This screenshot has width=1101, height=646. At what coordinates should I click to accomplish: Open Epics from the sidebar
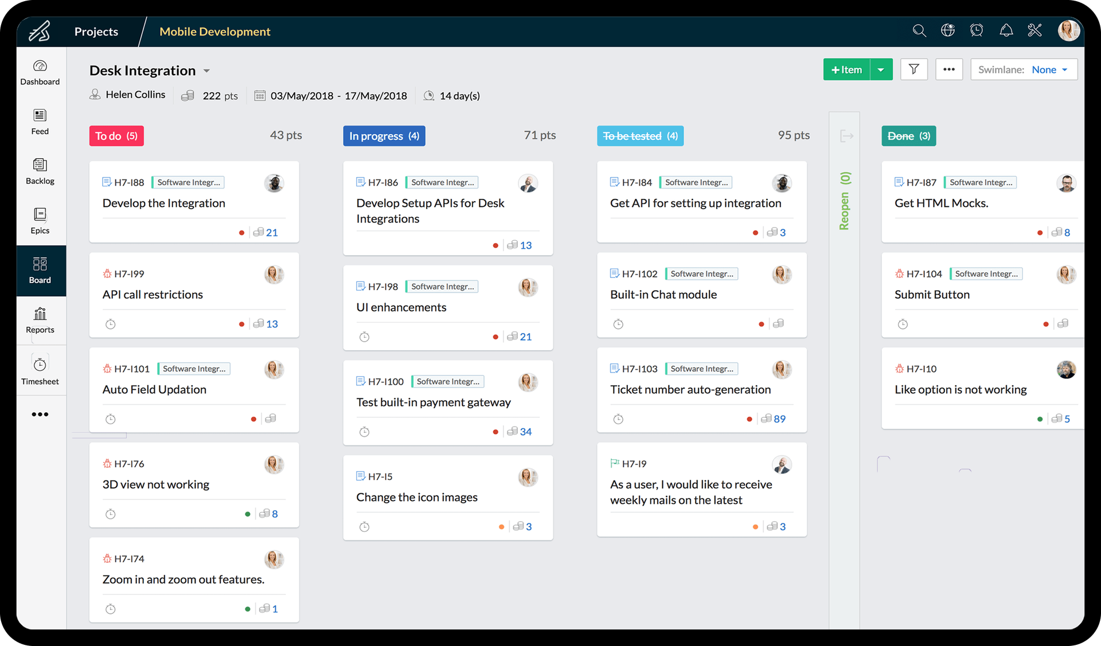coord(40,221)
